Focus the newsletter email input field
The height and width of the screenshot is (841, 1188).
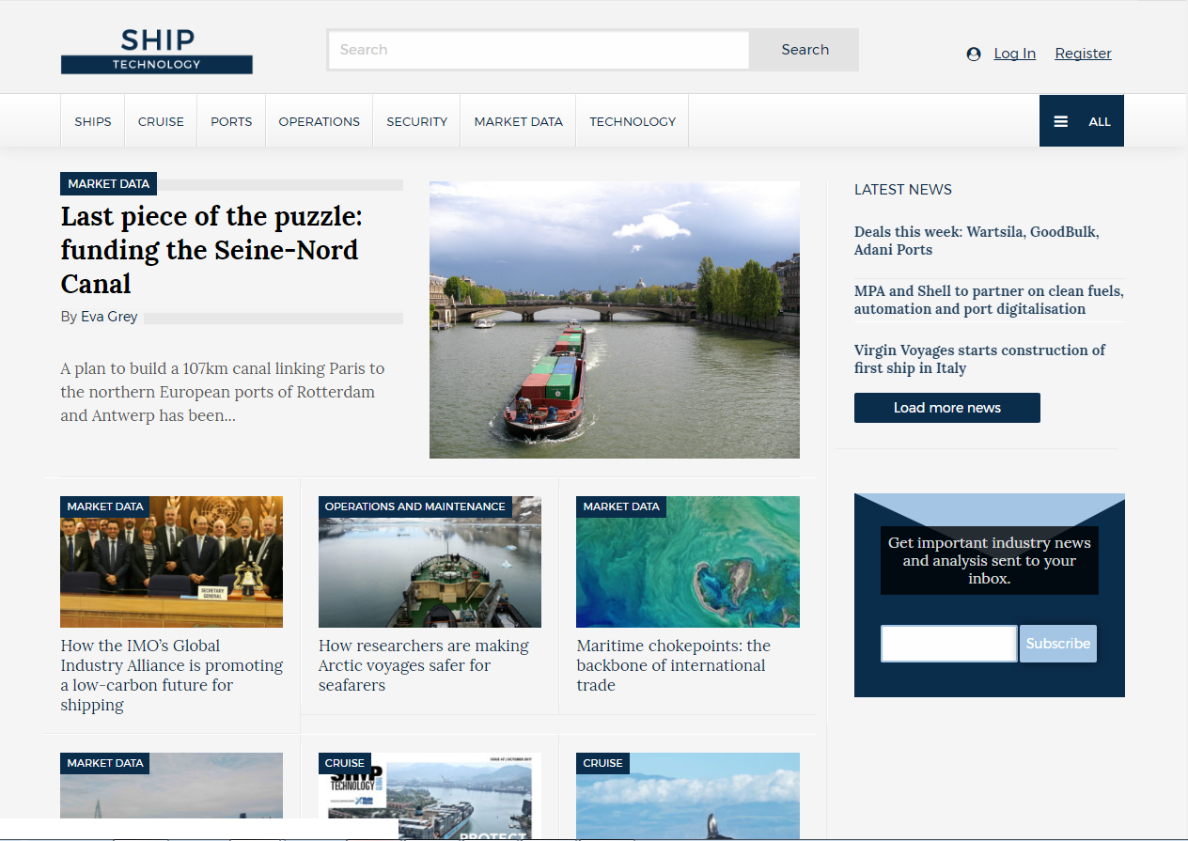pyautogui.click(x=949, y=644)
